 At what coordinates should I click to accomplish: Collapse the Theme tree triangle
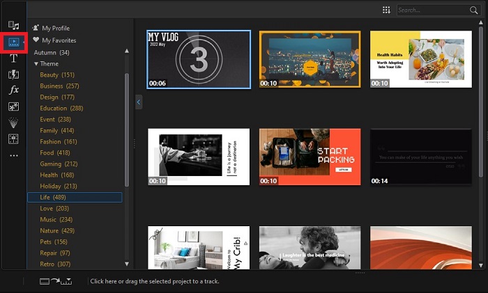36,64
